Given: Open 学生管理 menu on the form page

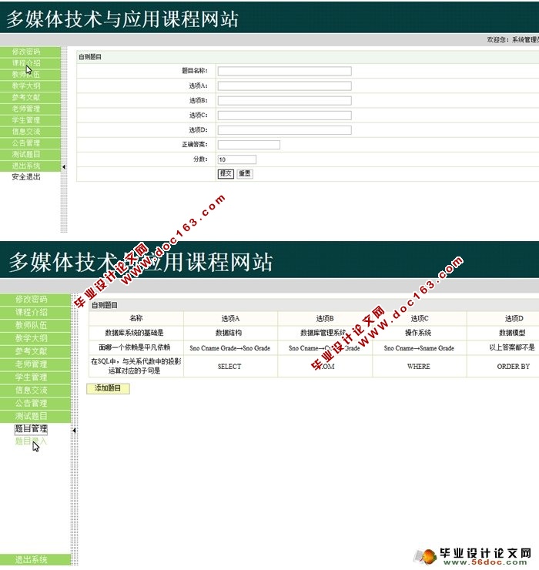Looking at the screenshot, I should click(x=30, y=120).
